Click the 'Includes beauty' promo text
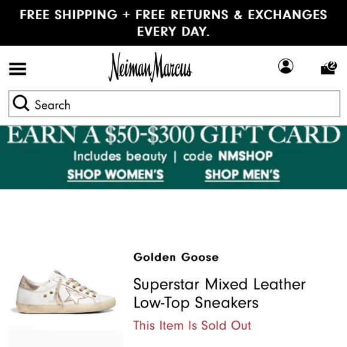Image resolution: width=347 pixels, height=347 pixels. tap(120, 157)
